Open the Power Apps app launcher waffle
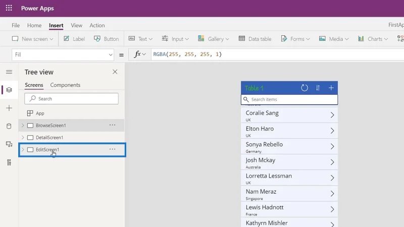Viewport: 404px width, 227px height. (9, 8)
